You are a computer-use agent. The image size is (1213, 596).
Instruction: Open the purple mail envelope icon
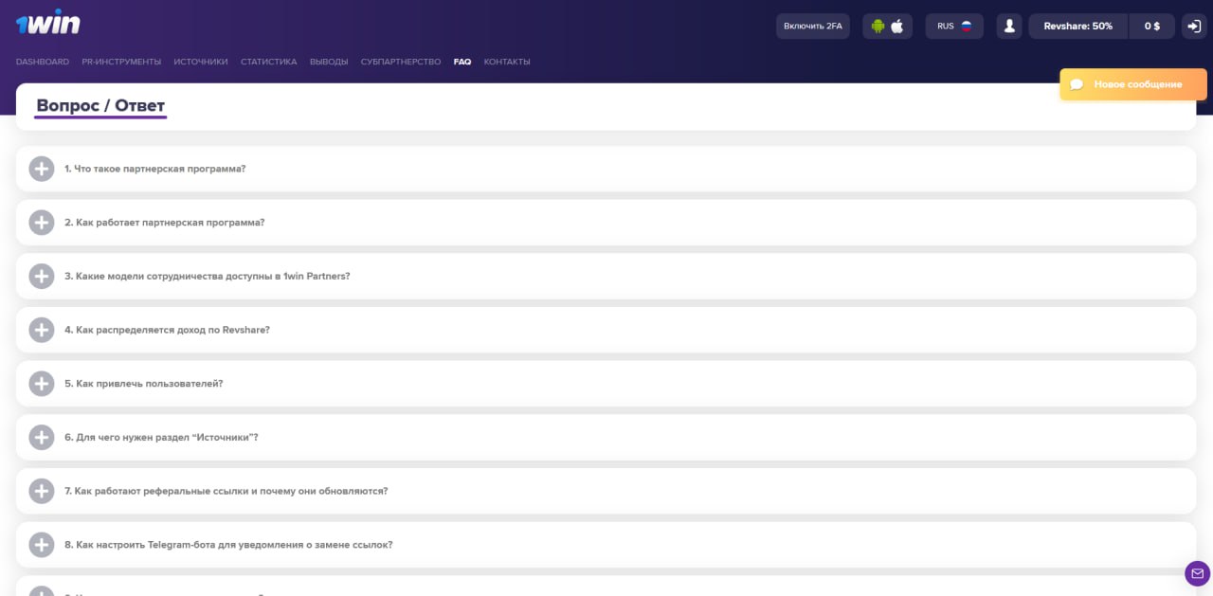pos(1197,573)
